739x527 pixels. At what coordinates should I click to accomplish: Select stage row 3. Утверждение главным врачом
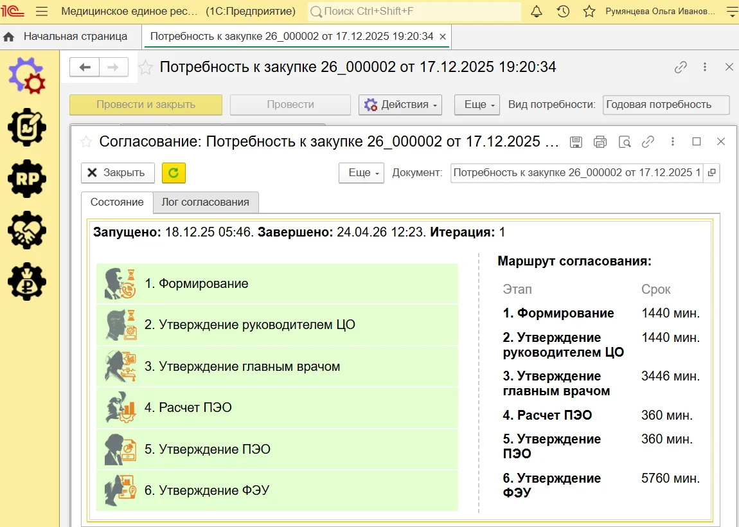point(277,366)
